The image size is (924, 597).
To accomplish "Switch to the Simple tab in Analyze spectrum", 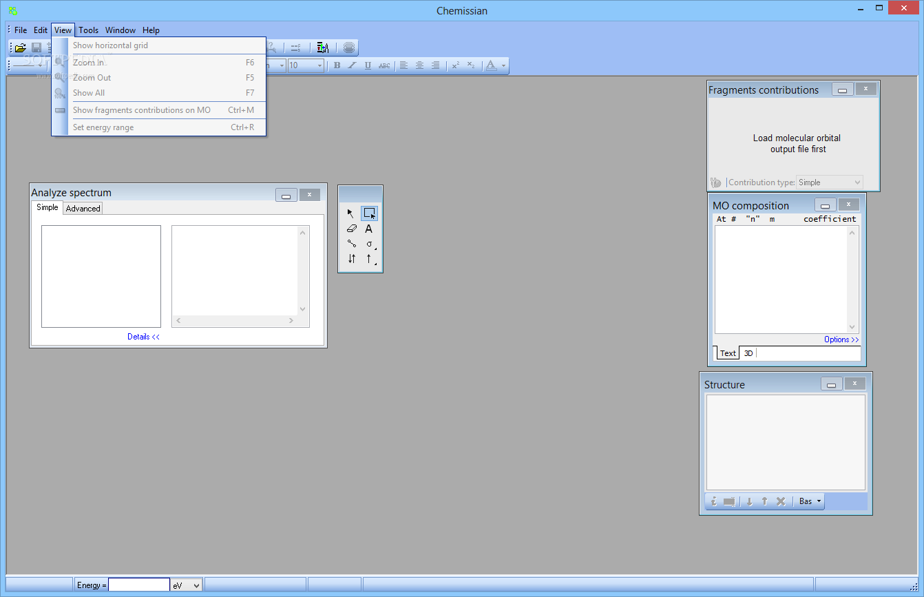I will (x=48, y=207).
